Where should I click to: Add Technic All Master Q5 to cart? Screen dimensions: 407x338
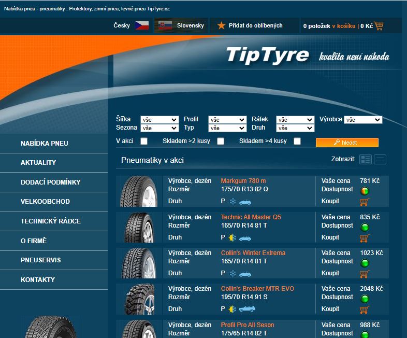pyautogui.click(x=365, y=238)
